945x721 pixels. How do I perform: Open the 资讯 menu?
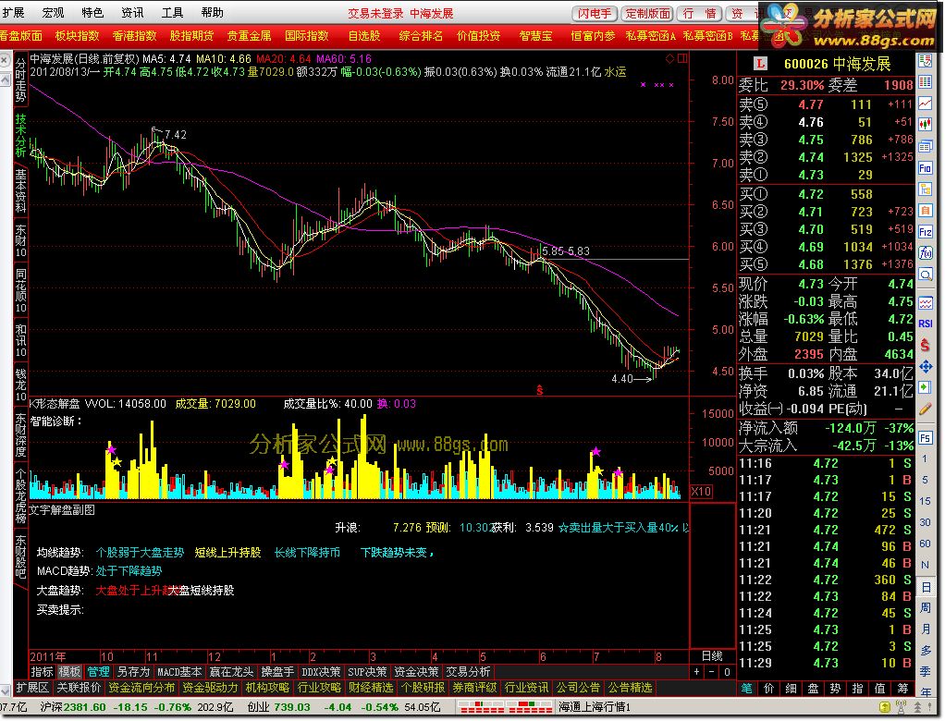click(x=132, y=13)
